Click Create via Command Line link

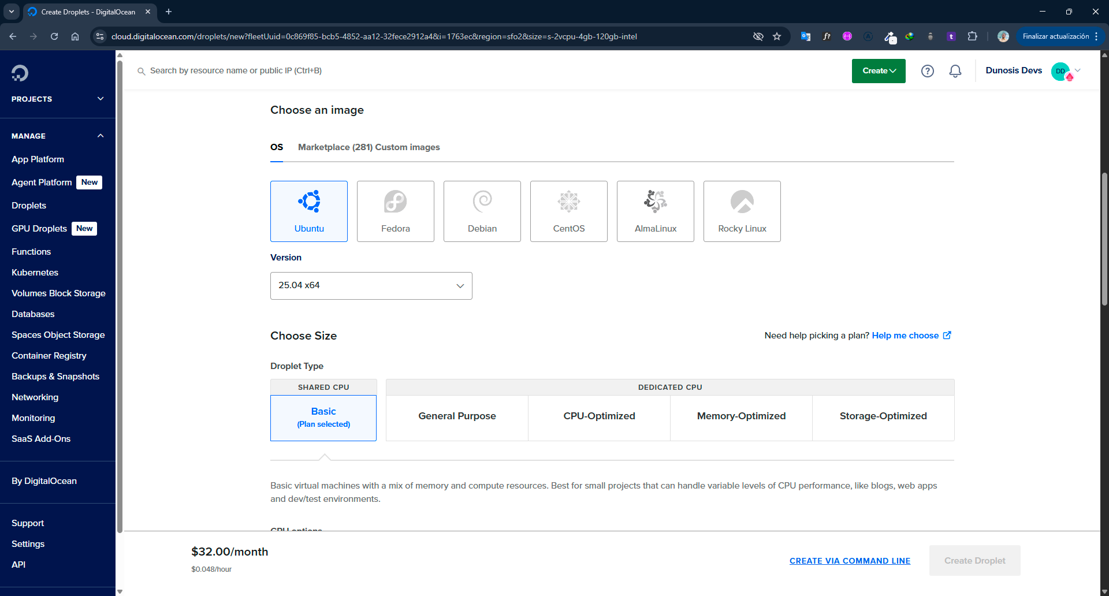850,561
